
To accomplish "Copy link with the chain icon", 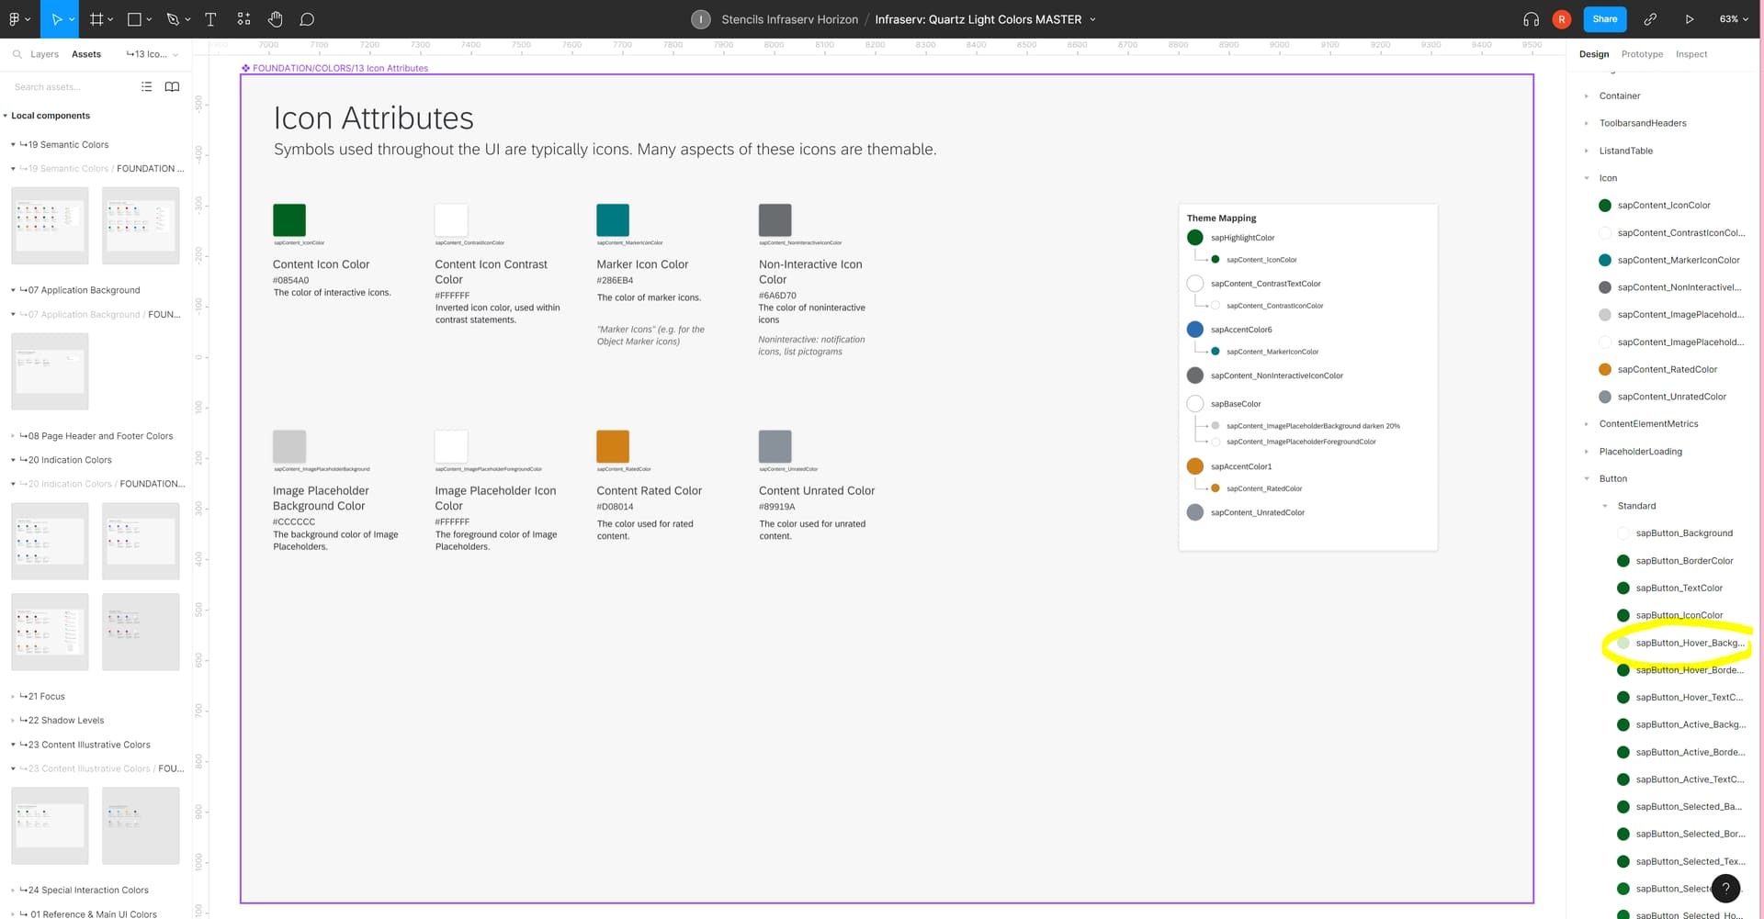I will pos(1650,19).
